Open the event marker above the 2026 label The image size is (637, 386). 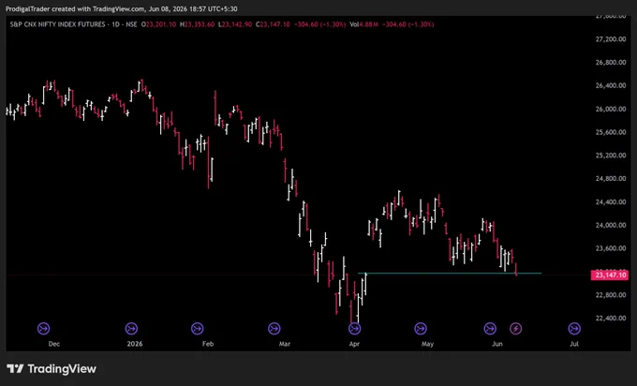[131, 328]
